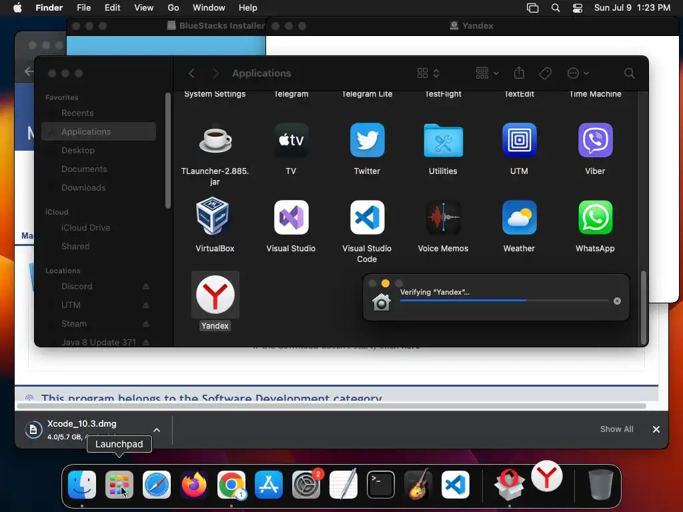Eject the UTM volume in sidebar
The width and height of the screenshot is (683, 512).
(x=146, y=305)
